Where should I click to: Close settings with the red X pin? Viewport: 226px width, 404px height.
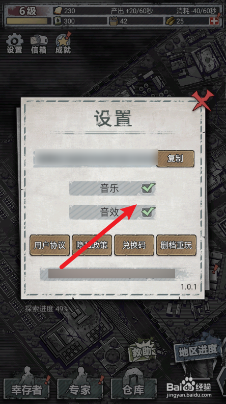[x=203, y=101]
